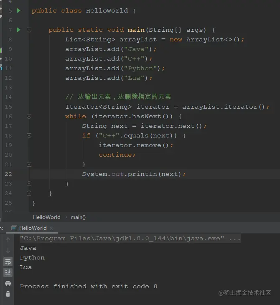Click the arrayList.add("Java") line
Screen dimensions: 280x305
[x=111, y=49]
